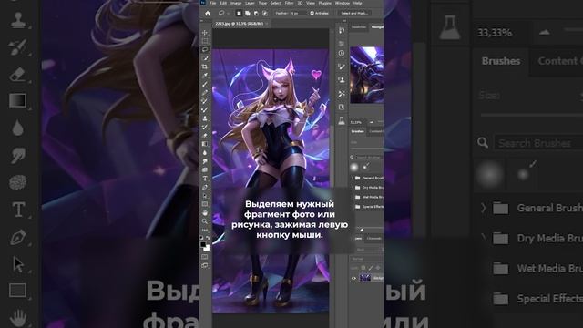Close the 2223.jpg document tab
The height and width of the screenshot is (328, 583).
pos(267,24)
